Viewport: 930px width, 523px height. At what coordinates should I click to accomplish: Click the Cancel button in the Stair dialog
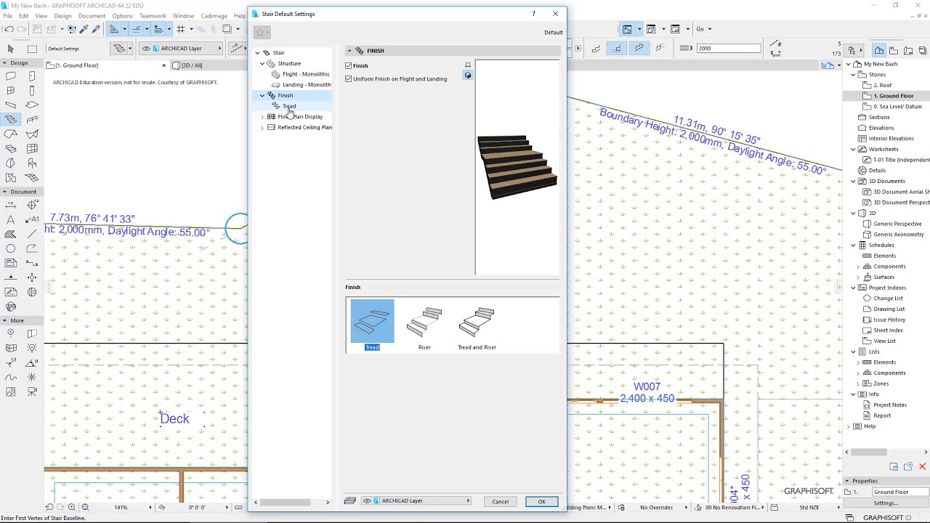click(500, 501)
